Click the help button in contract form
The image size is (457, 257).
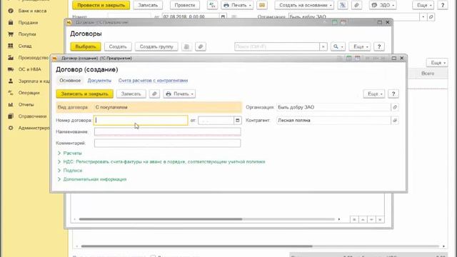tap(393, 94)
